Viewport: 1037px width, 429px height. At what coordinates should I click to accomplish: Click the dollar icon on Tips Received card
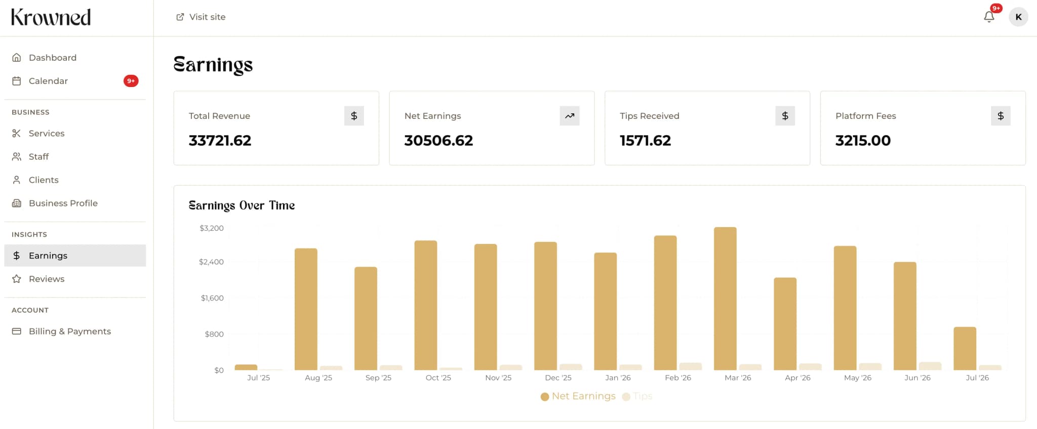(785, 116)
